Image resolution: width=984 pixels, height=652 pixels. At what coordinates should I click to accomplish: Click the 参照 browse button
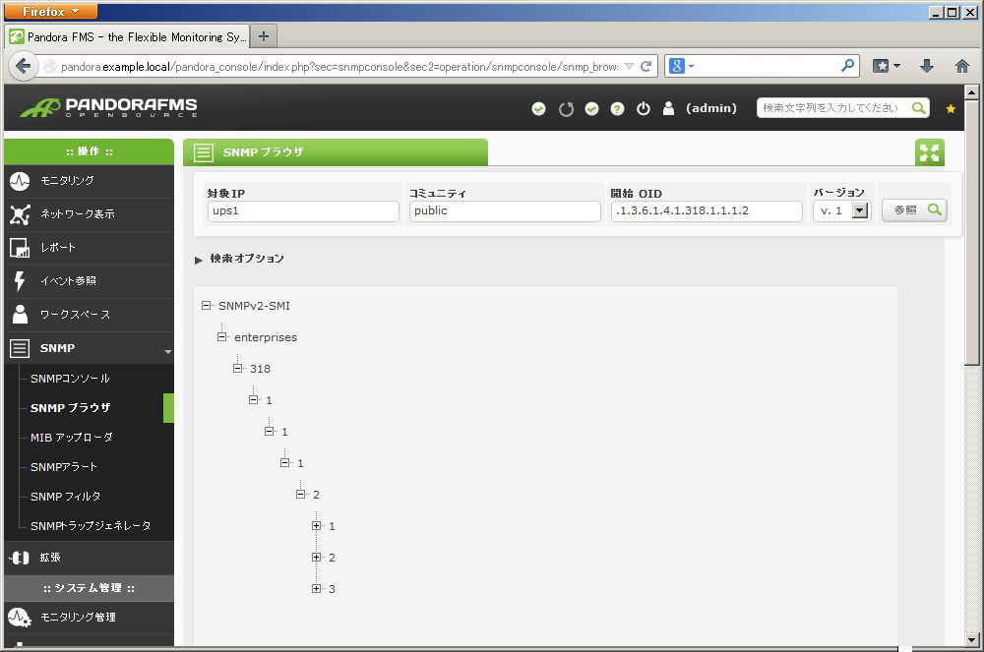[914, 210]
